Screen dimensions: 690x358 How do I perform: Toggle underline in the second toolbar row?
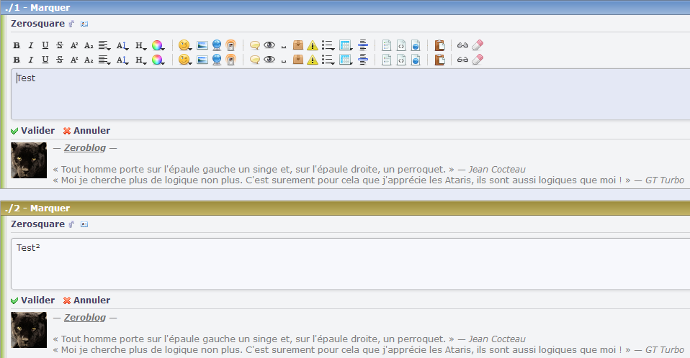45,60
